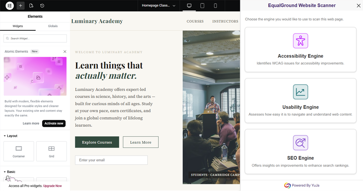363x191 pixels.
Task: Switch to desktop preview mode
Action: [189, 6]
